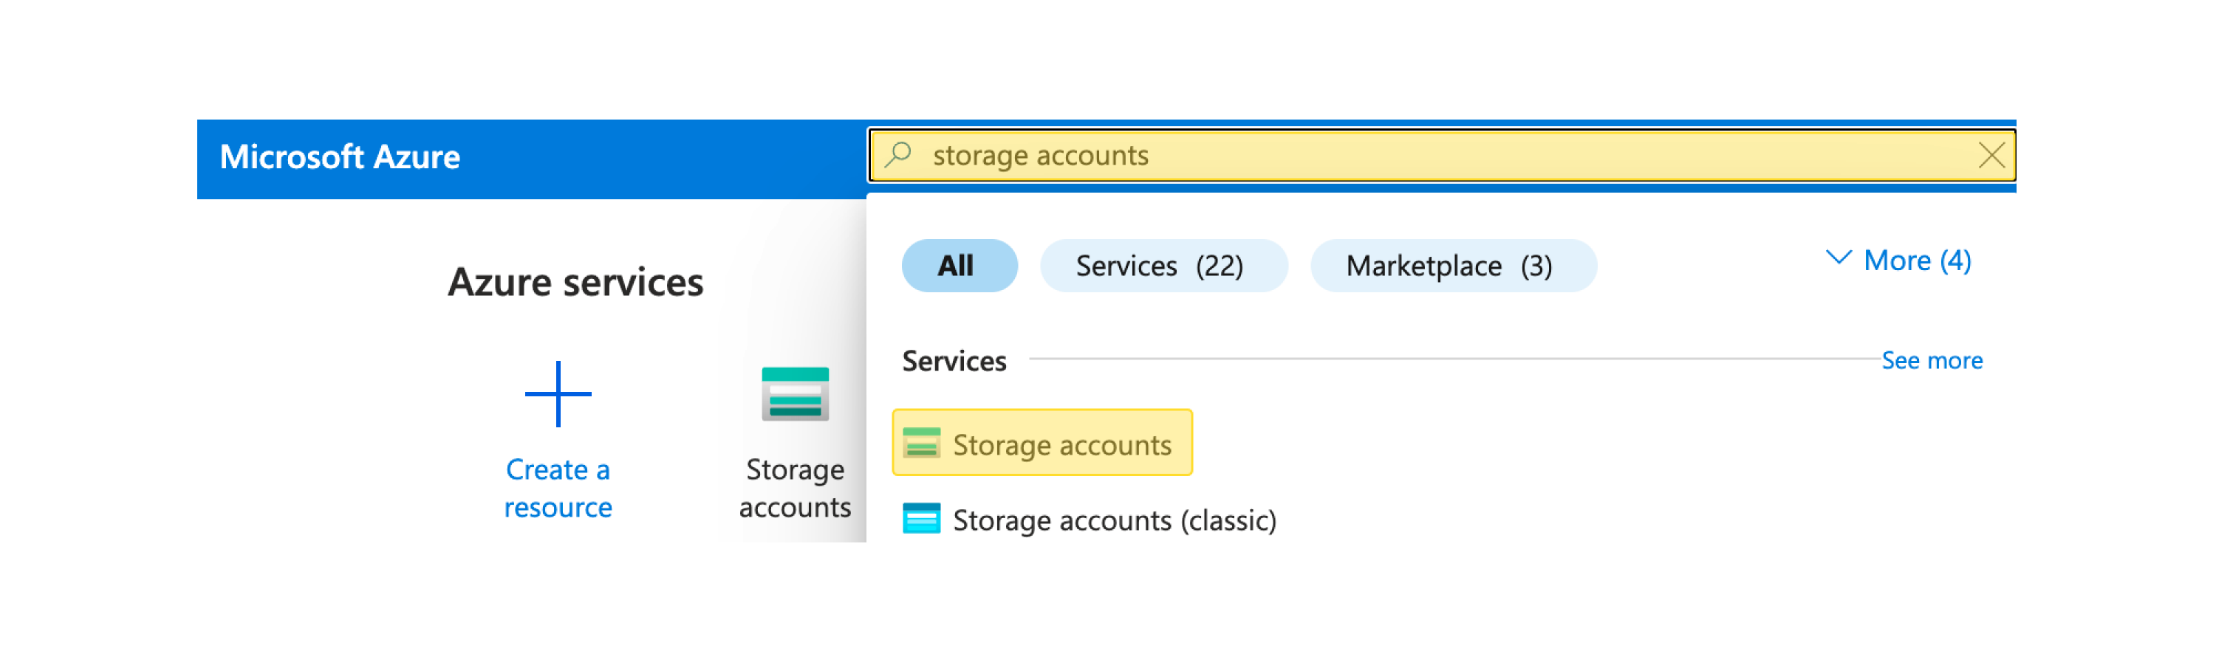
Task: Click the Azure services heading
Action: (x=575, y=282)
